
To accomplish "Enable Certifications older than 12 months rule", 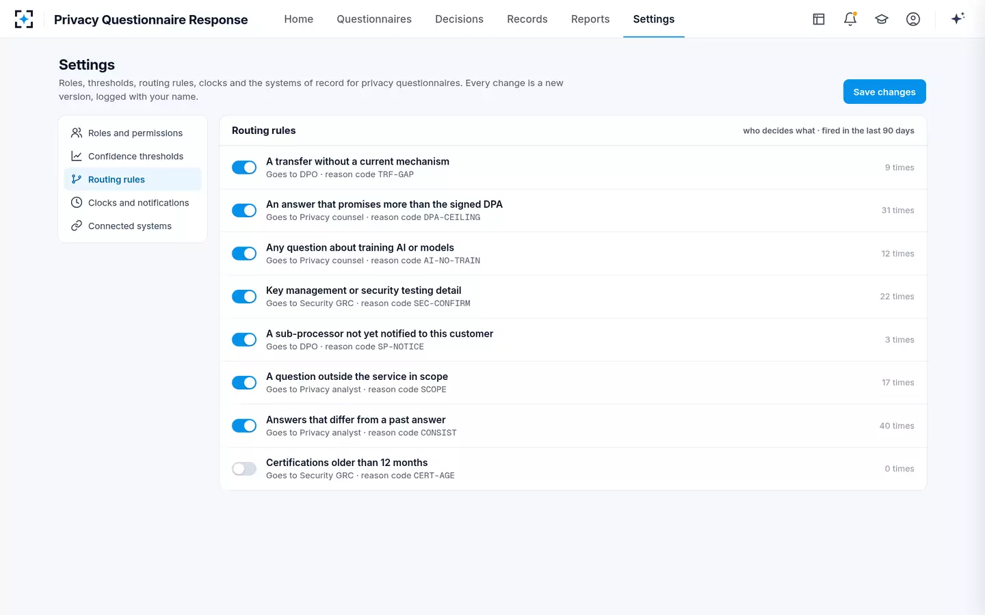I will [x=244, y=469].
